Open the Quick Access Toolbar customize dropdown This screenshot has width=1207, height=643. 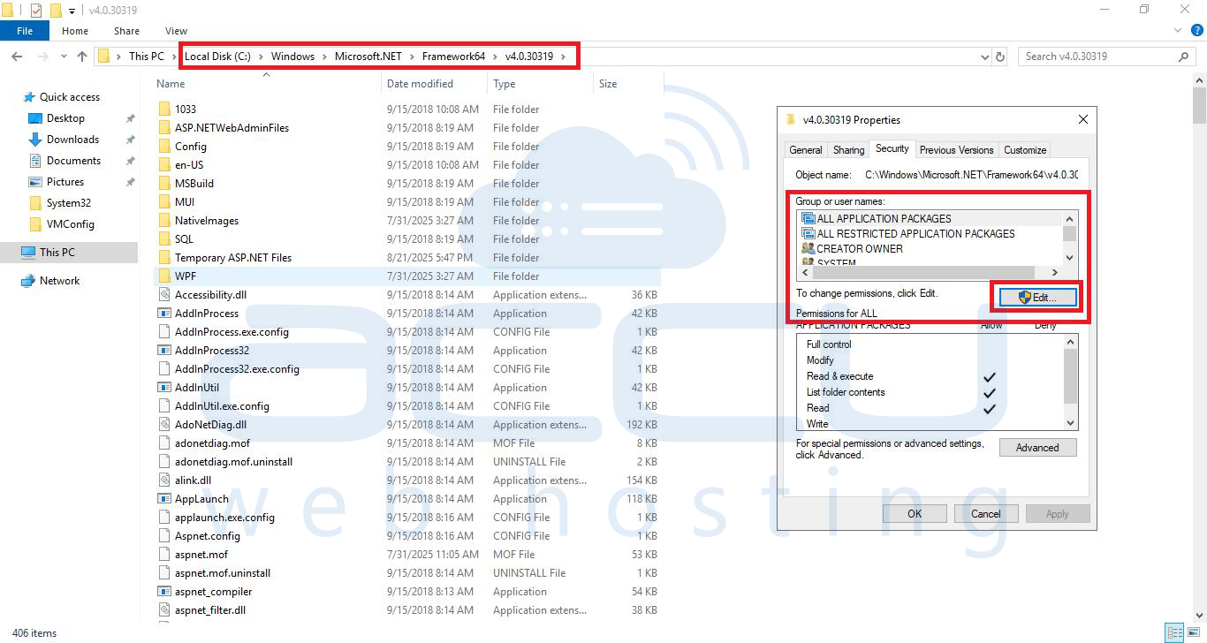click(x=72, y=11)
